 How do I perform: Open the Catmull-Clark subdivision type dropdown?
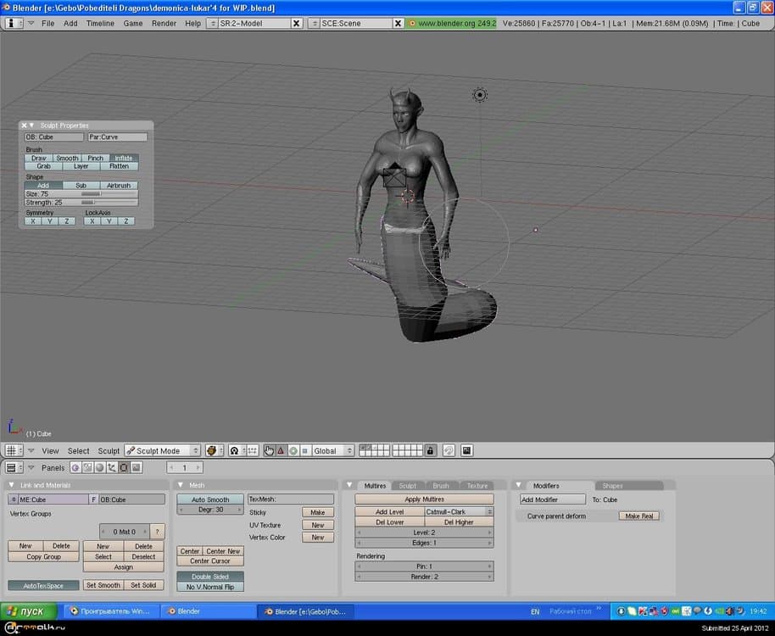pos(459,512)
